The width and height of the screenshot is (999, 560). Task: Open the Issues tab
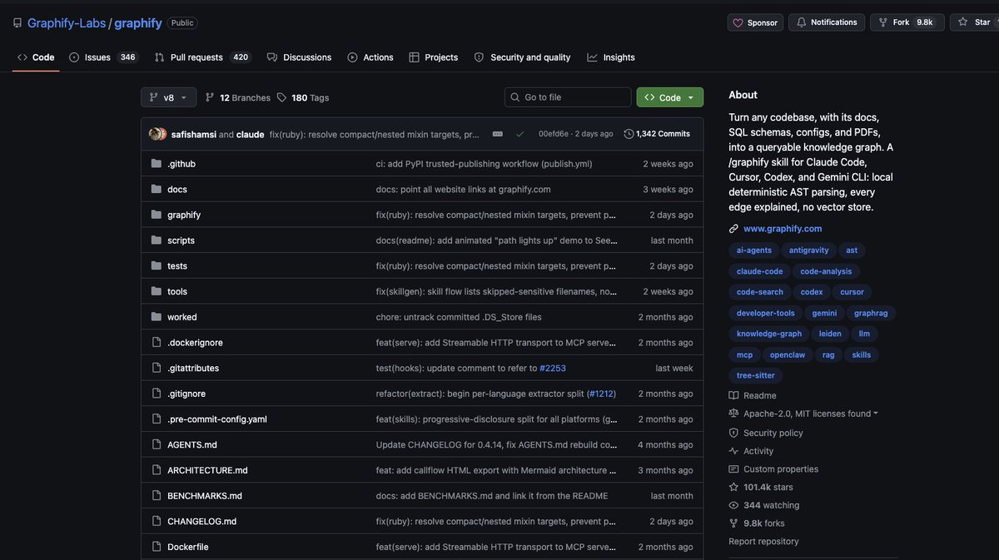click(x=103, y=57)
